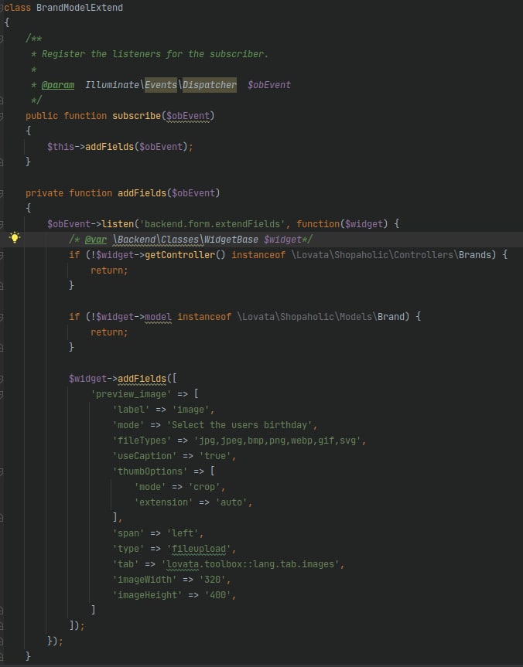Click the getController() method call
The height and width of the screenshot is (667, 523).
(x=185, y=255)
